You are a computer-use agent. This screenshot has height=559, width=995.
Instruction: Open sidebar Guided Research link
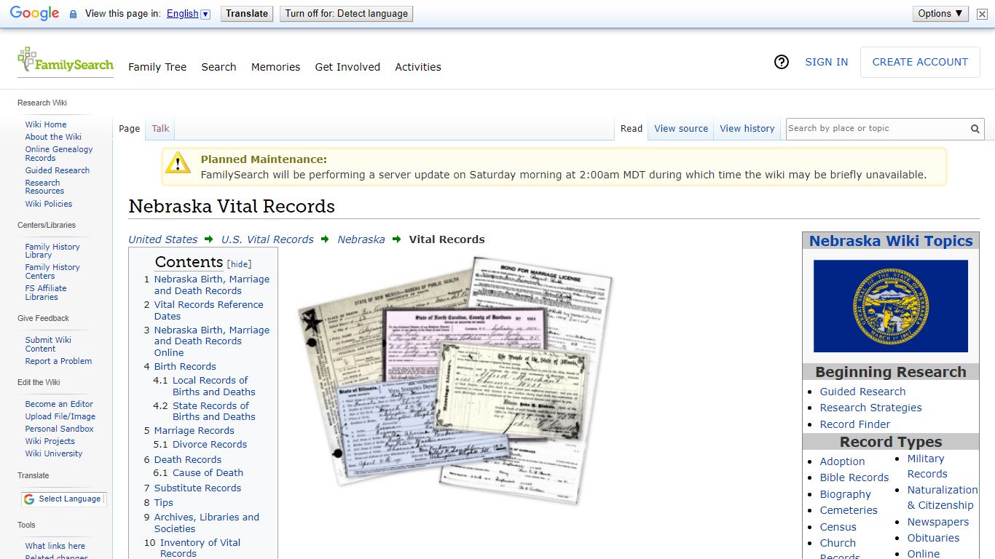click(x=58, y=170)
